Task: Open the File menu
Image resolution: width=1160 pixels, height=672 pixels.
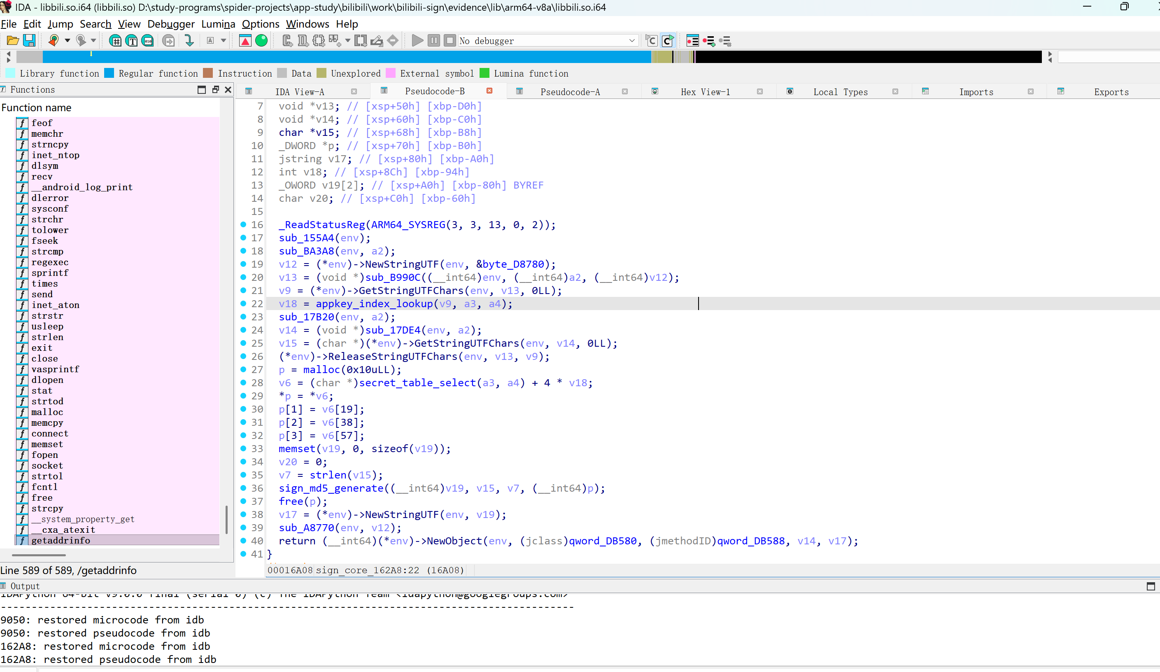Action: (9, 24)
